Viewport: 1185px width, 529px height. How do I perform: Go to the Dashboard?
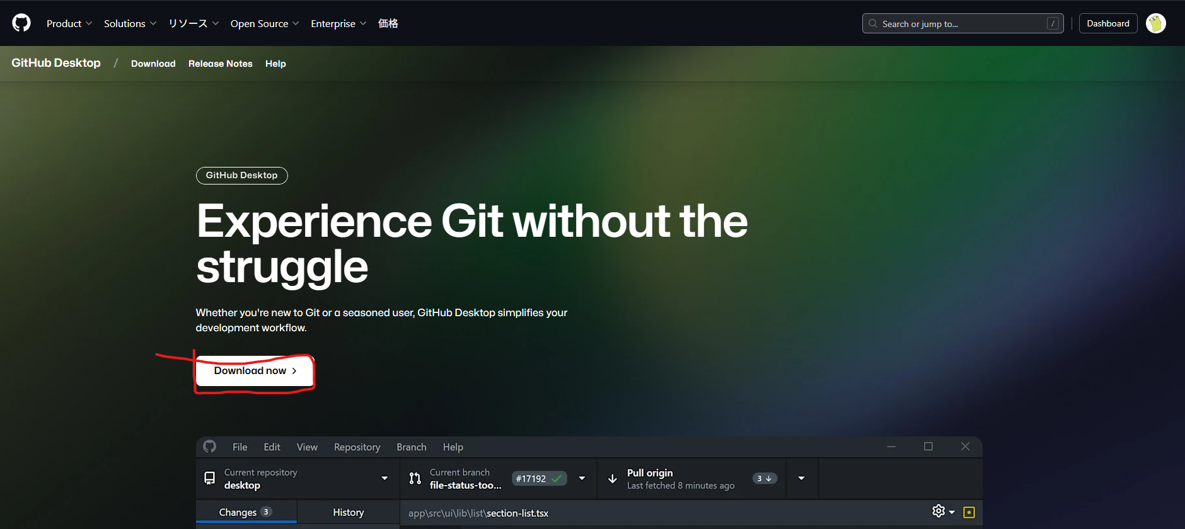point(1108,23)
